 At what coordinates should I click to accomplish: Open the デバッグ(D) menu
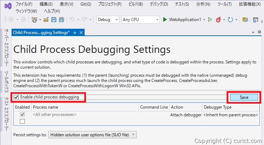coord(159,4)
